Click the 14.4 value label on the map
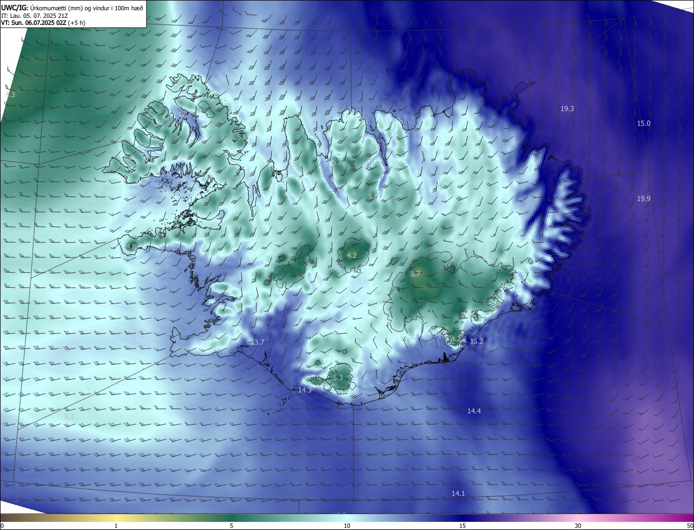Screen dimensions: 694x530 474,411
